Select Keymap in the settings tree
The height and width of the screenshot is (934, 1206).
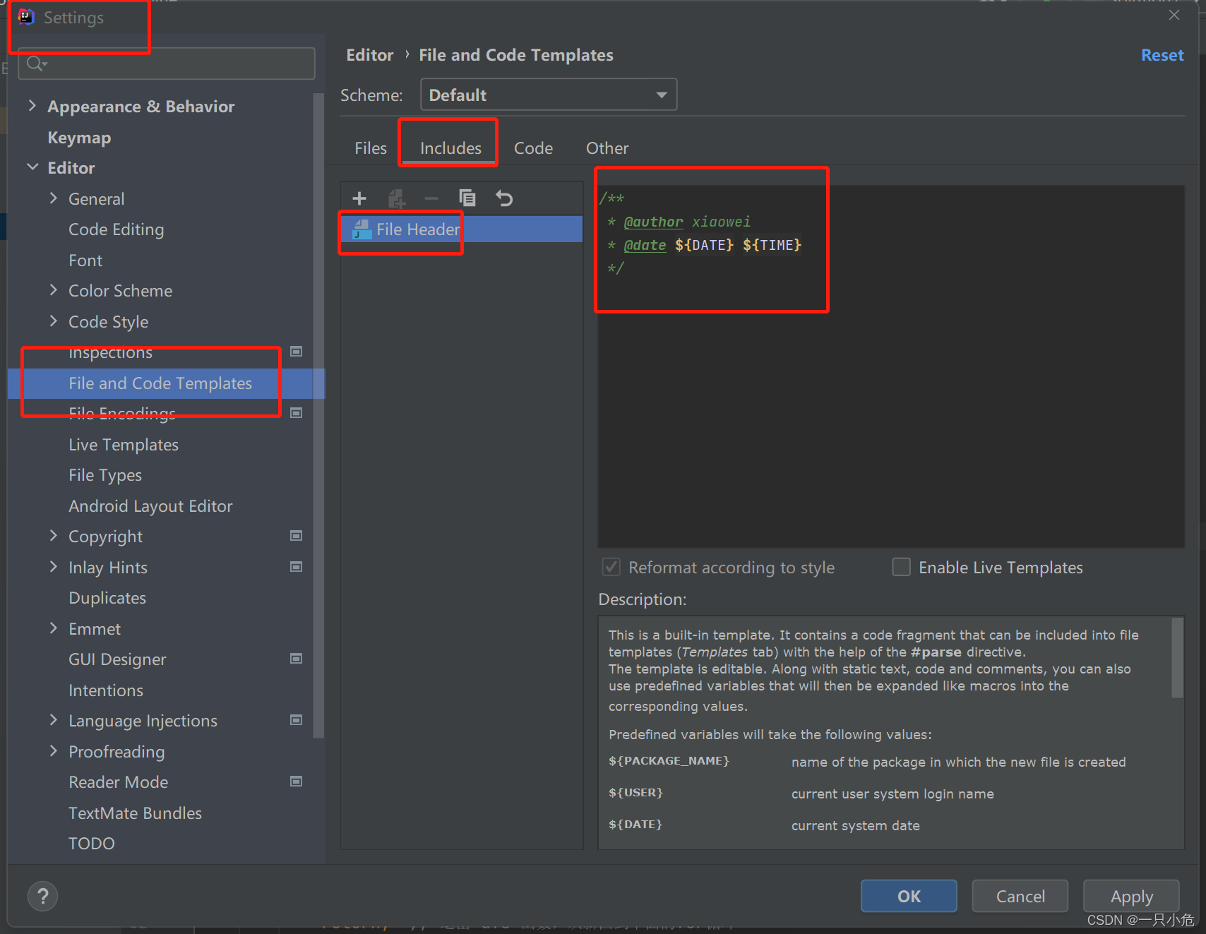pos(79,137)
